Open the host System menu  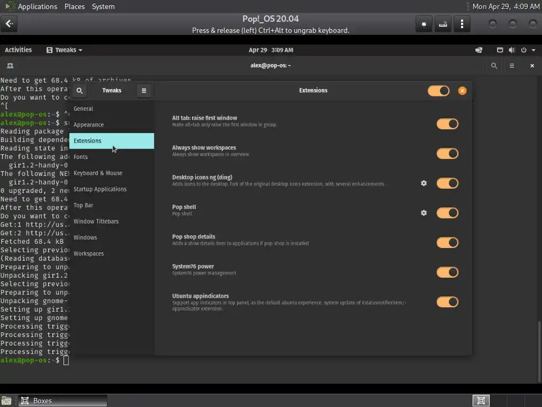(x=103, y=6)
